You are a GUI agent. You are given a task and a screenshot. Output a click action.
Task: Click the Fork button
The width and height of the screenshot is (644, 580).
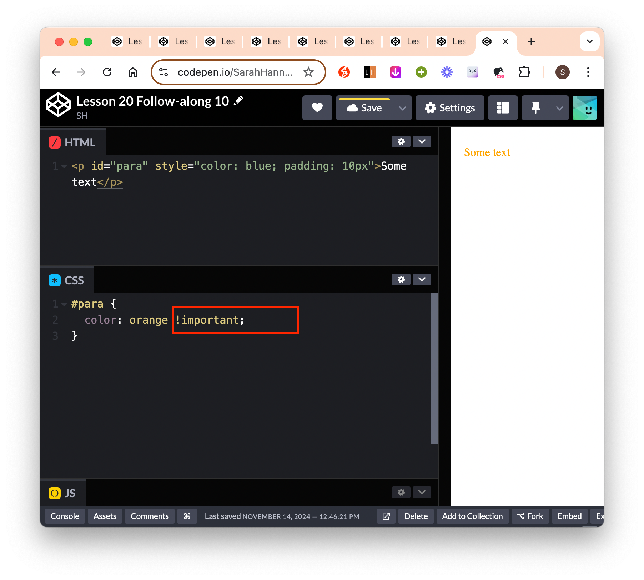point(530,516)
